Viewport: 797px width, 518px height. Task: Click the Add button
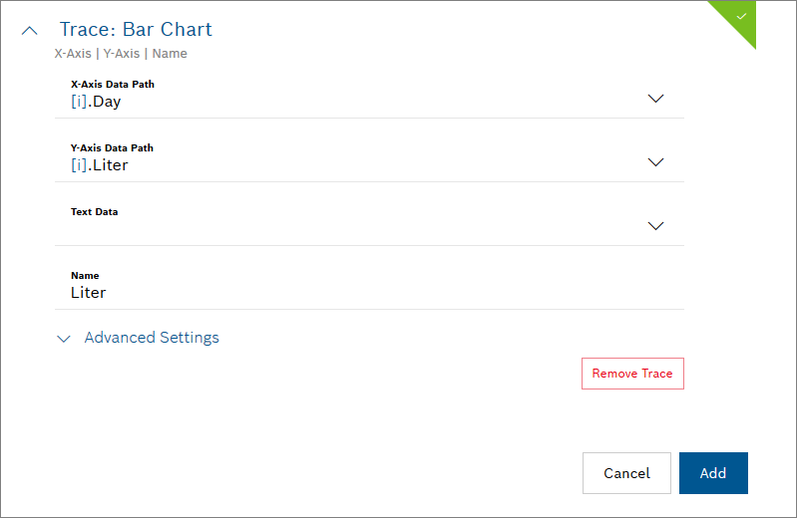(x=713, y=473)
